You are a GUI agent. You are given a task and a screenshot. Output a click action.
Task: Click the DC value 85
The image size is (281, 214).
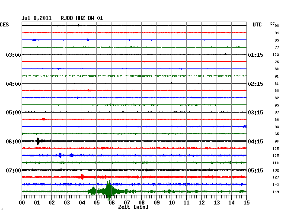pos(277,40)
